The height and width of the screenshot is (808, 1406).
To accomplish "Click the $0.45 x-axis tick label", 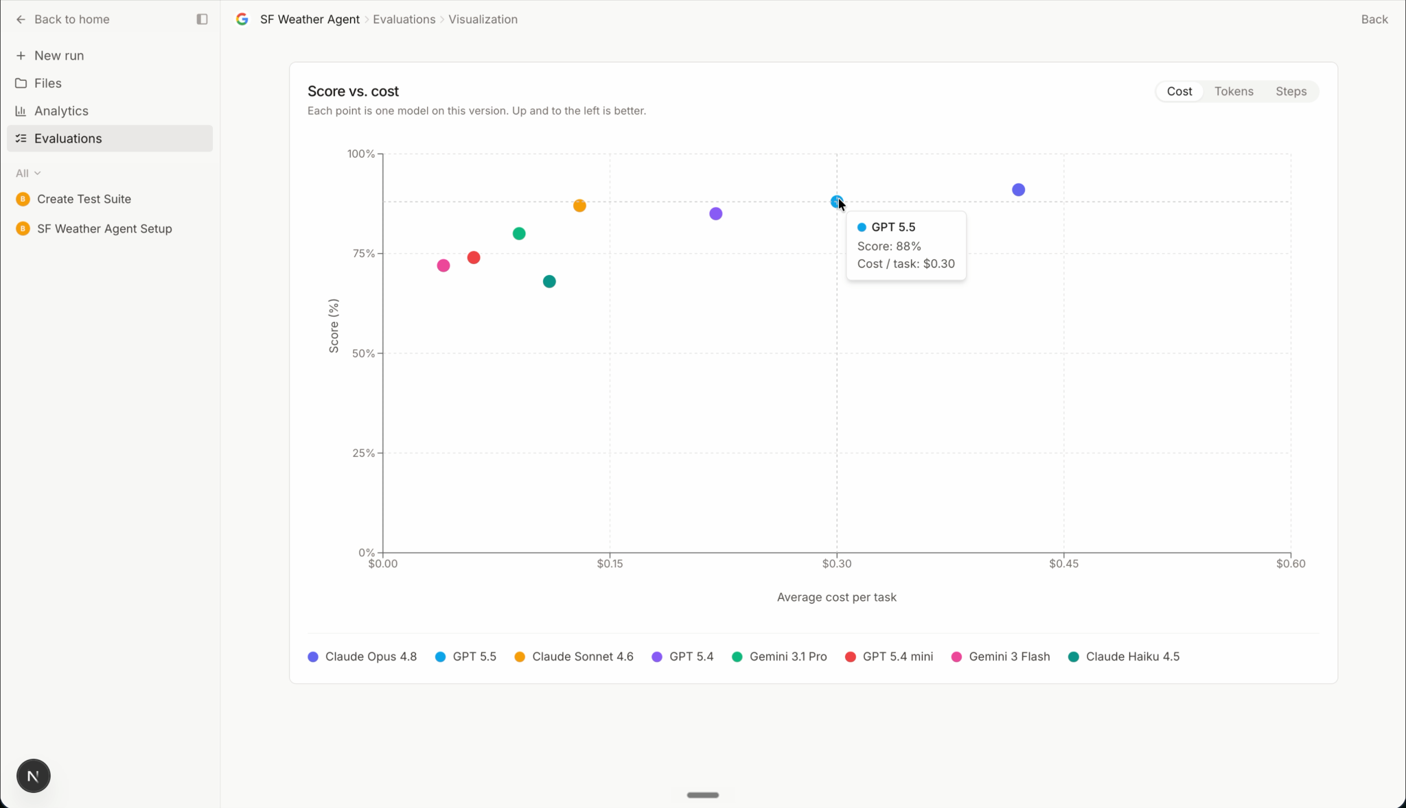I will (1063, 564).
